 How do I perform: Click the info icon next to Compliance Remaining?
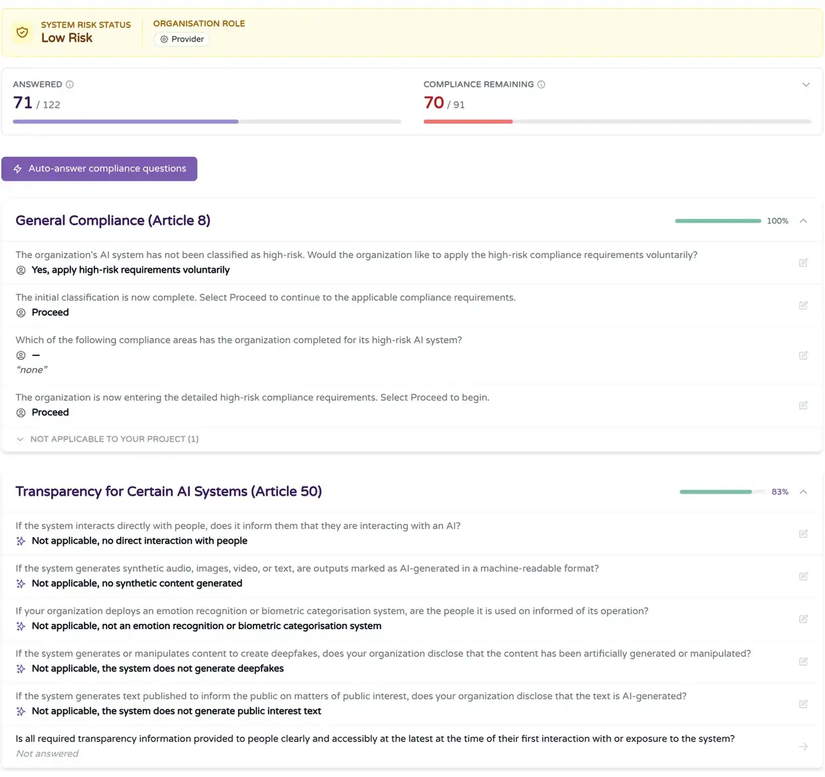[x=541, y=84]
